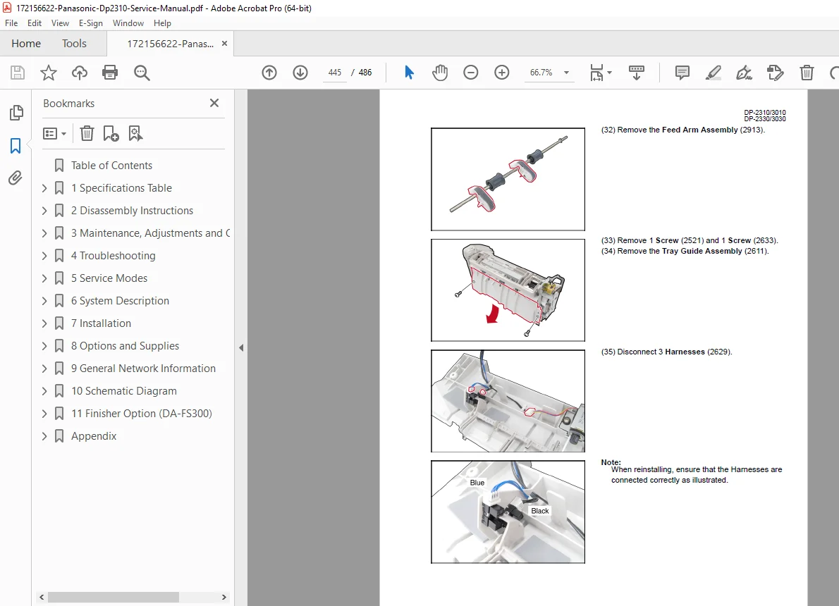Switch to the Tools tab
This screenshot has height=606, width=839.
point(74,43)
